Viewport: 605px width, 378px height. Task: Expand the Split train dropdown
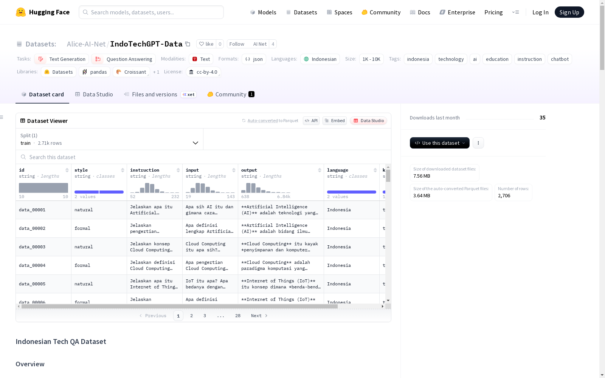pos(110,139)
